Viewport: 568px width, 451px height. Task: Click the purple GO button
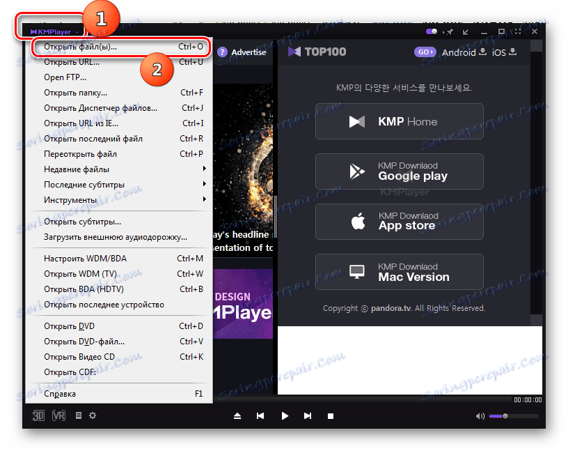coord(425,52)
